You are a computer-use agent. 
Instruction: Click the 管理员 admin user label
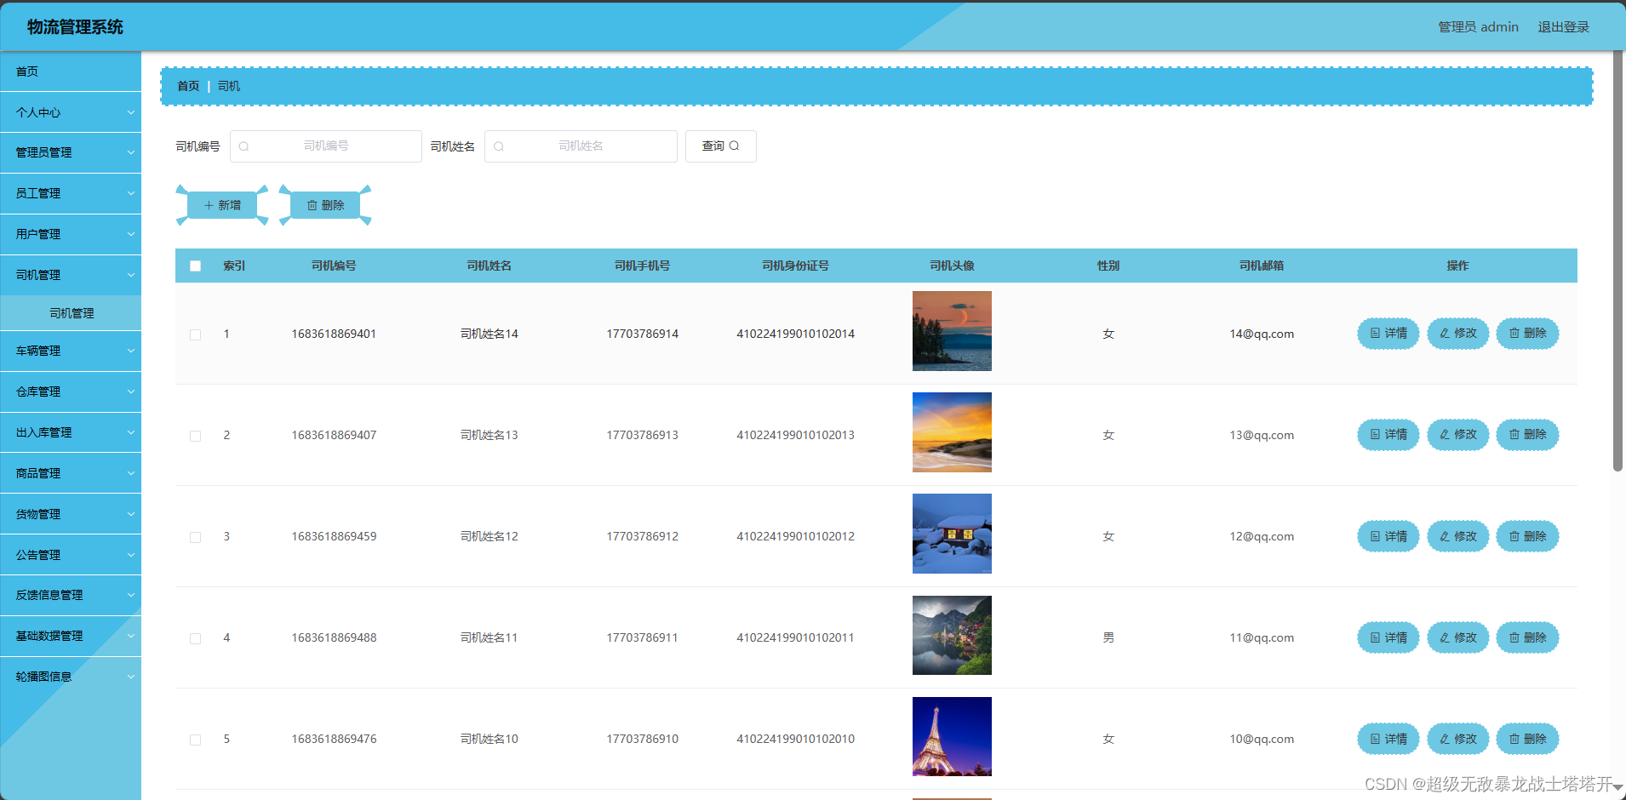click(1478, 27)
